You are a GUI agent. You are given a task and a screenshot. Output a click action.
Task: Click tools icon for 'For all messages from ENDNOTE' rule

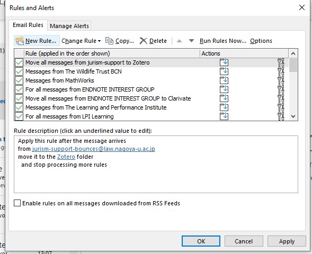point(281,89)
